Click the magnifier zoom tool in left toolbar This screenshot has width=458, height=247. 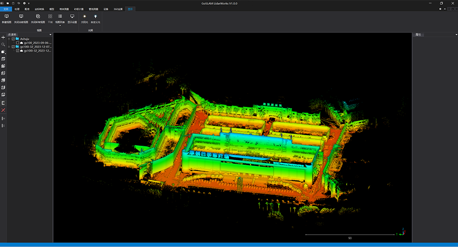click(x=3, y=45)
